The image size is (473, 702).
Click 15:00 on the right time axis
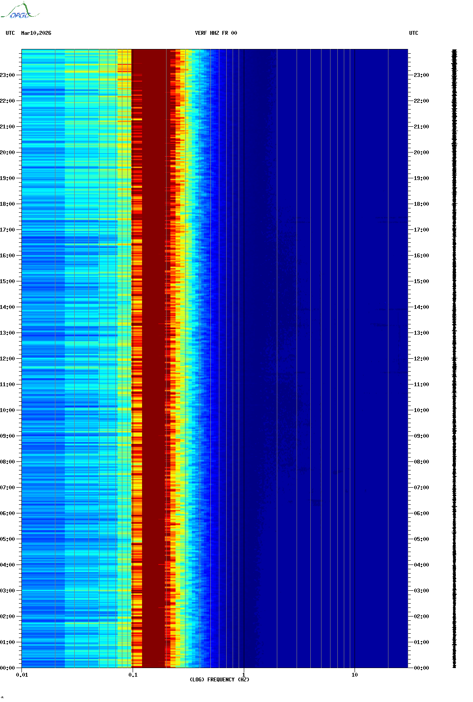[421, 281]
